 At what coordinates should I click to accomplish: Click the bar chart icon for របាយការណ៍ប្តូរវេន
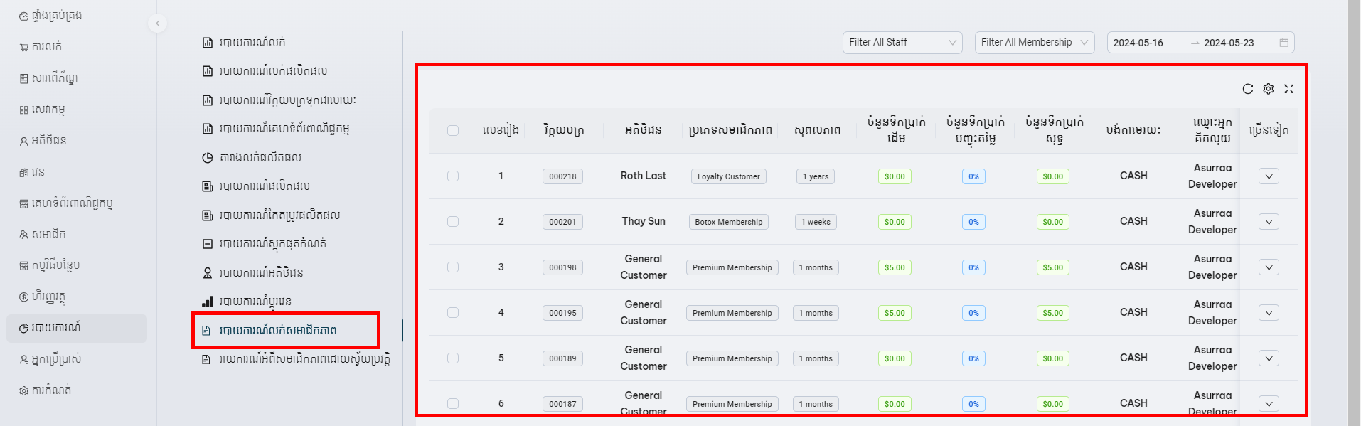click(x=208, y=302)
